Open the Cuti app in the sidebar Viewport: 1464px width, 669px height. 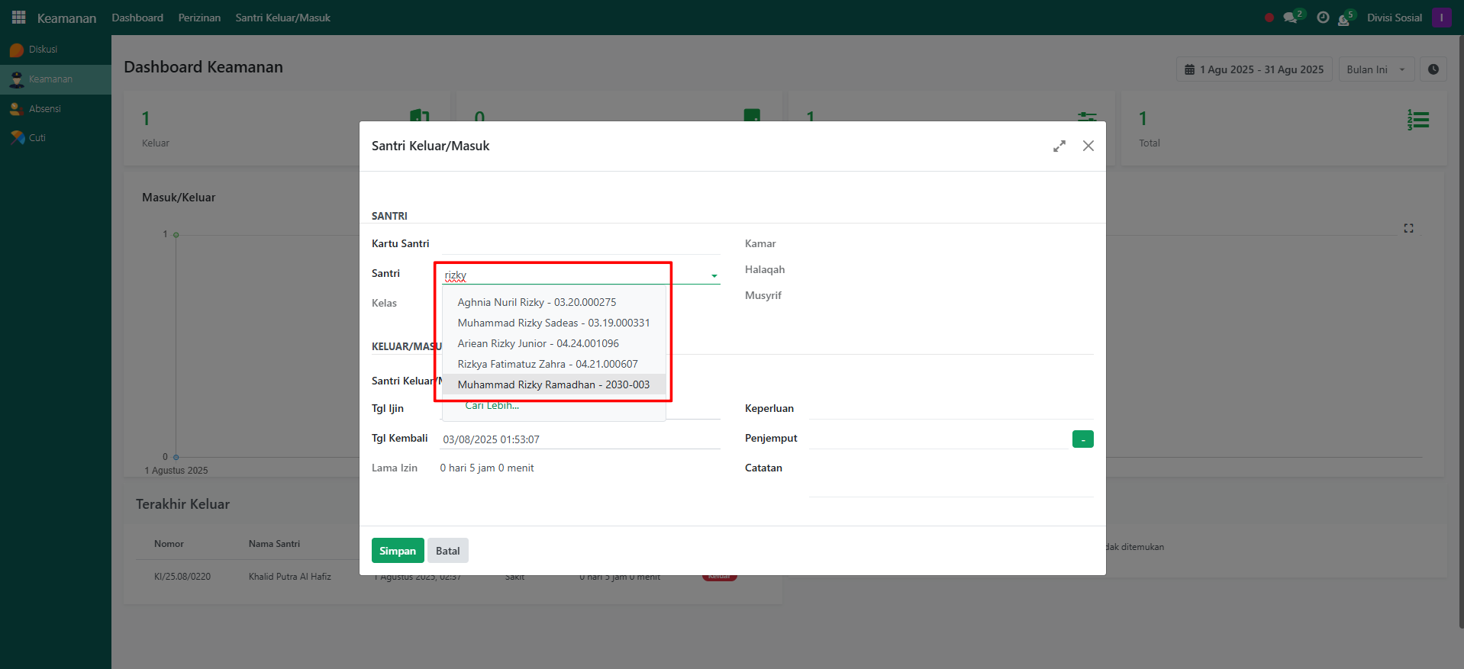coord(37,138)
